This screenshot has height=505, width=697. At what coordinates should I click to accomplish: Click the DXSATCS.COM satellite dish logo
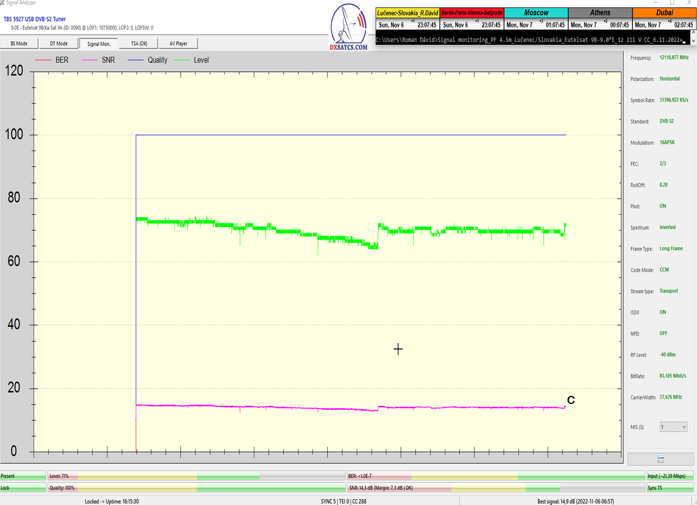point(348,29)
